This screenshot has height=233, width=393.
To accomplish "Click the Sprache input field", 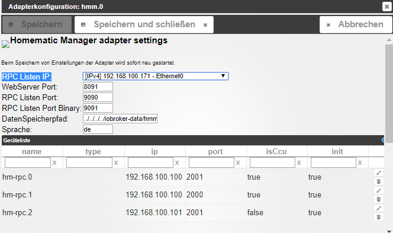I will tap(98, 129).
